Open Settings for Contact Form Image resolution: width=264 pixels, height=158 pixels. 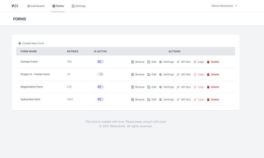click(167, 62)
